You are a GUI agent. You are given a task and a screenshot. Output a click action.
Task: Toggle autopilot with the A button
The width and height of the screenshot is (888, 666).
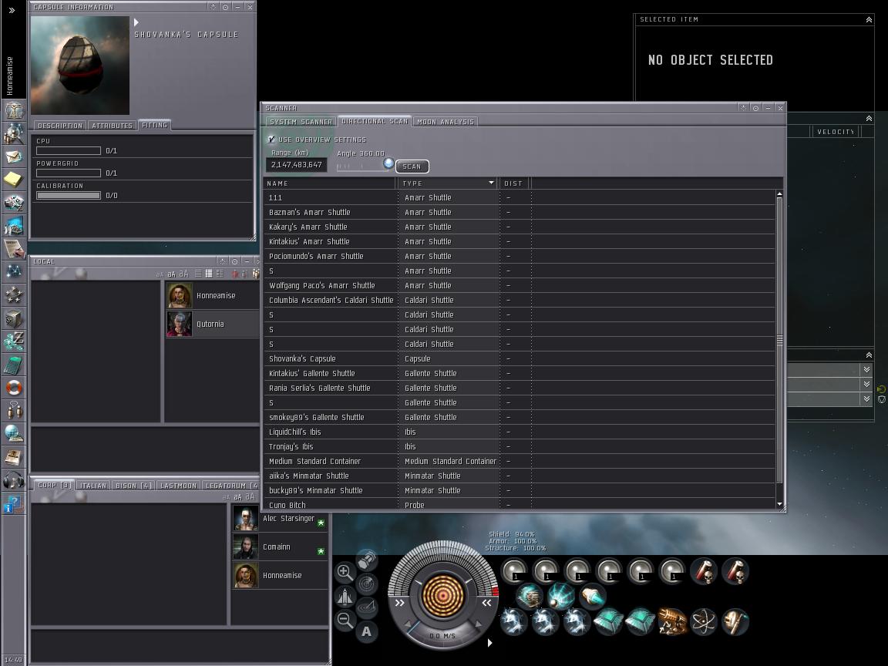367,631
